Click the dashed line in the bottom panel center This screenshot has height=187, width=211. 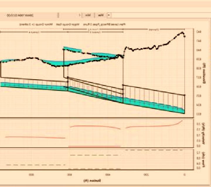[x=94, y=155]
